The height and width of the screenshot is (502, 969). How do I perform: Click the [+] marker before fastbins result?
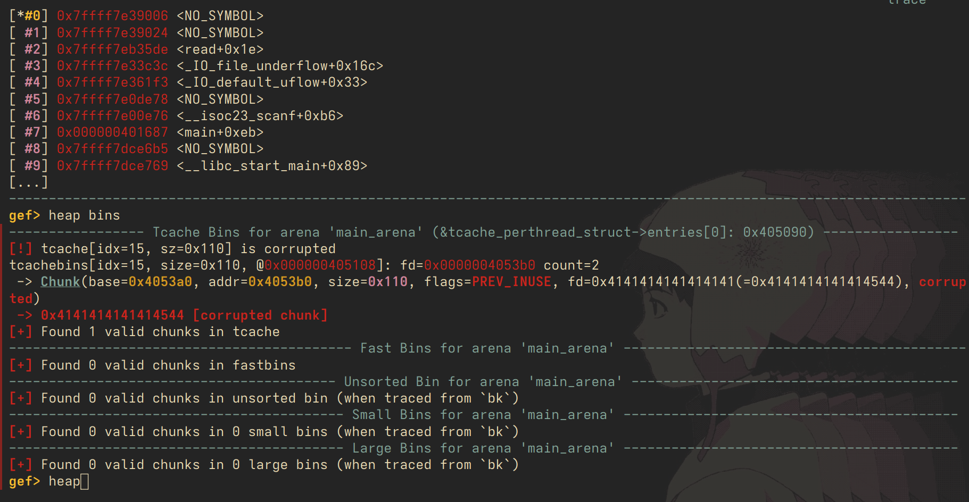point(21,365)
